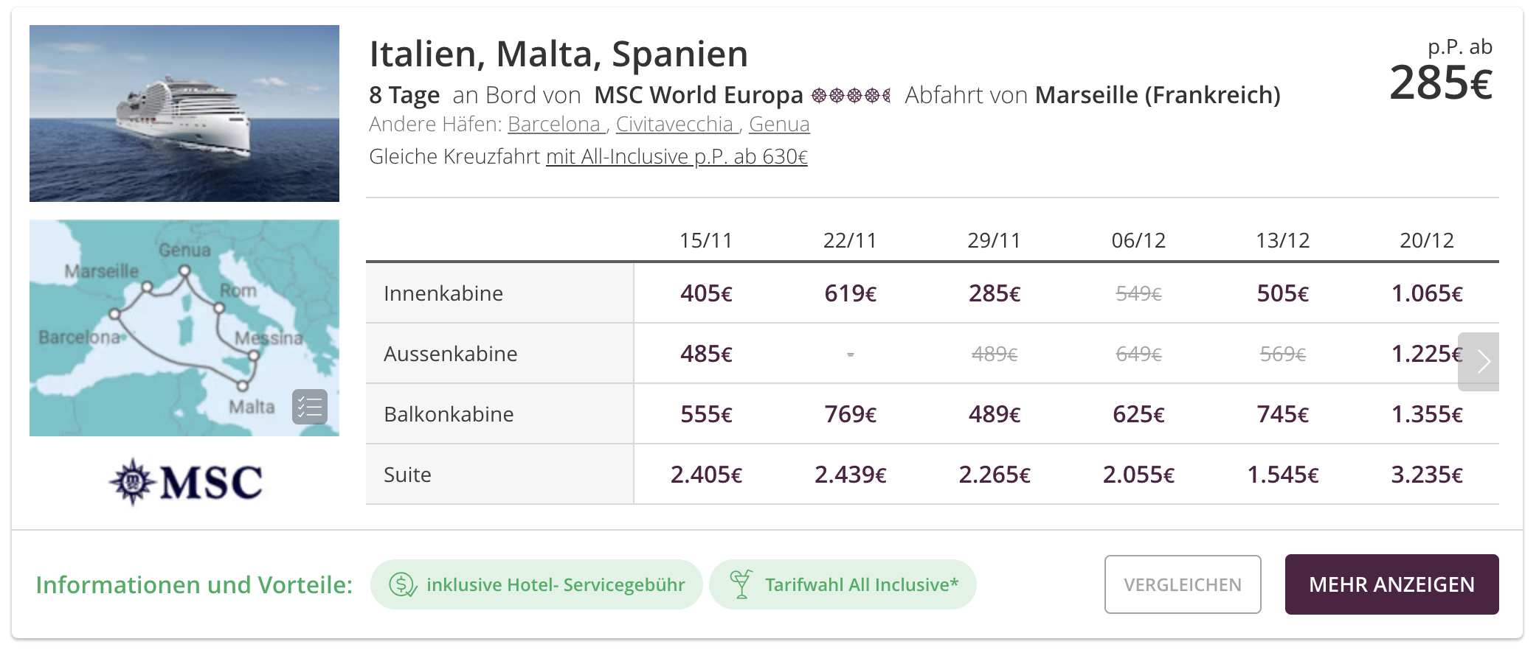
Task: Click the Italien, Malta, Spanien cruise title
Action: tap(558, 55)
